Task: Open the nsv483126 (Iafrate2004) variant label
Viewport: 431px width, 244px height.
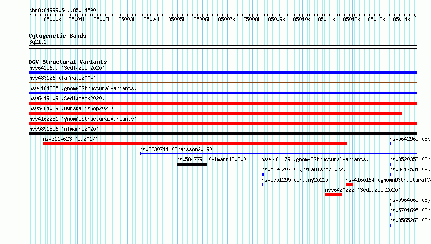Action: point(62,78)
